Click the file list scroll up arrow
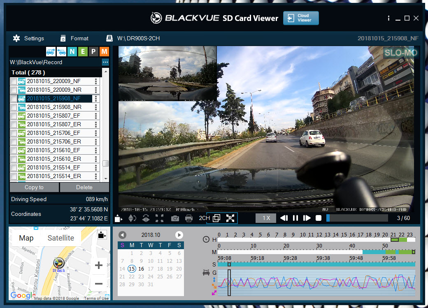 point(106,71)
